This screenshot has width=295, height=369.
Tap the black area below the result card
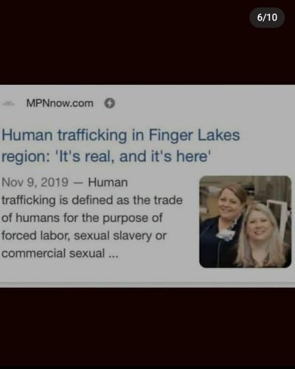147,328
